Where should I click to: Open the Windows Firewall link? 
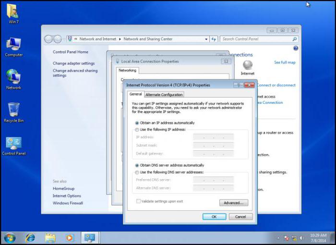tap(68, 203)
